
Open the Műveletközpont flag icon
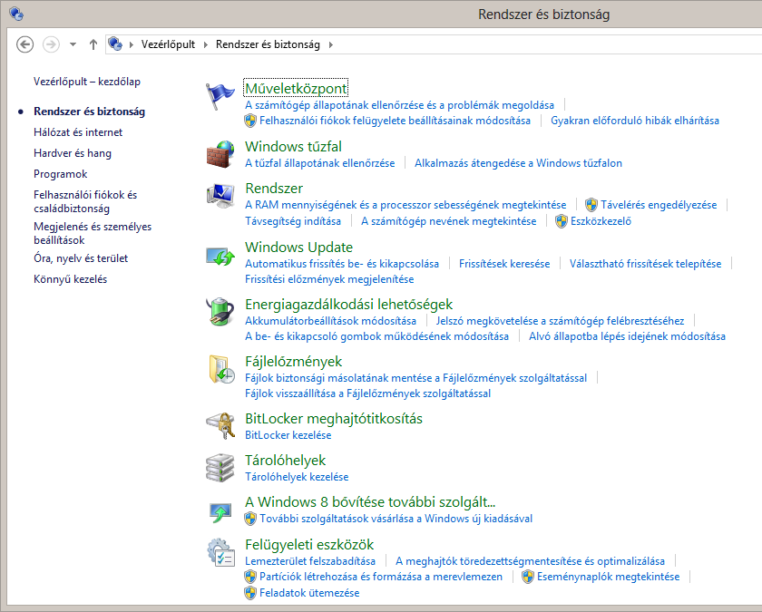220,96
